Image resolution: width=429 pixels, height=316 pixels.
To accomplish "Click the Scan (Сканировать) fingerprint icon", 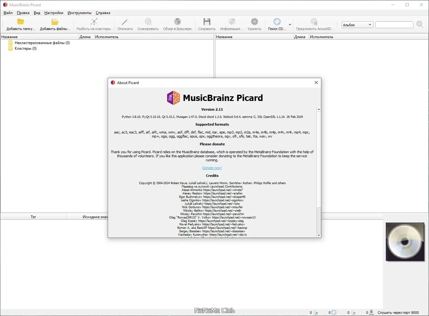I will pos(148,22).
